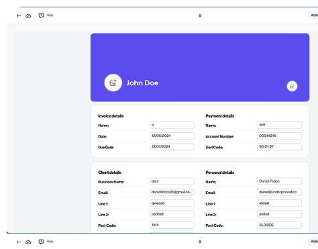Click the client Post Code field '1414'
The image size is (318, 249).
click(172, 225)
